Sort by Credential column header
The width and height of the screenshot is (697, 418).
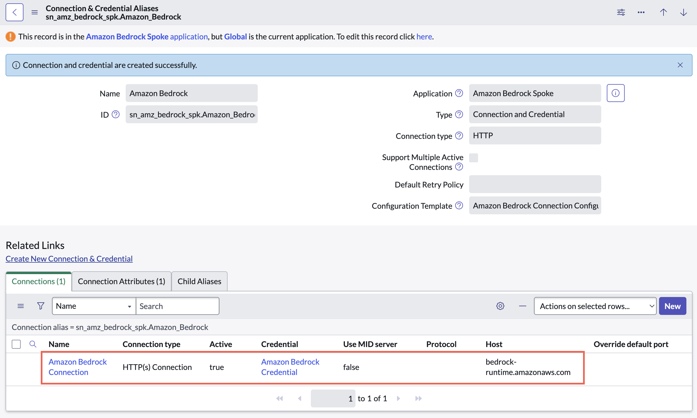[x=279, y=344]
